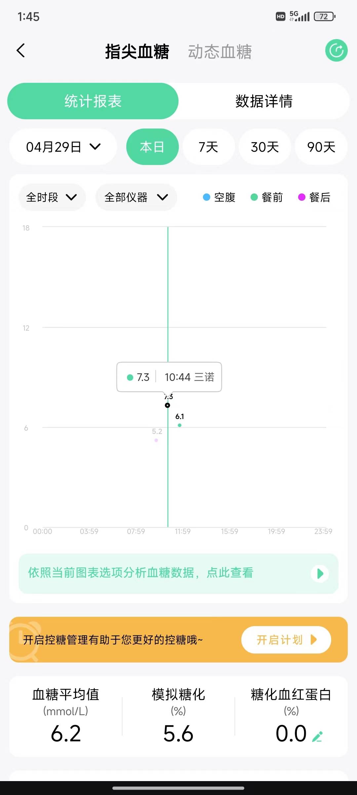Screen dimensions: 357x795
Task: Expand the 全时段 time period dropdown
Action: point(52,197)
